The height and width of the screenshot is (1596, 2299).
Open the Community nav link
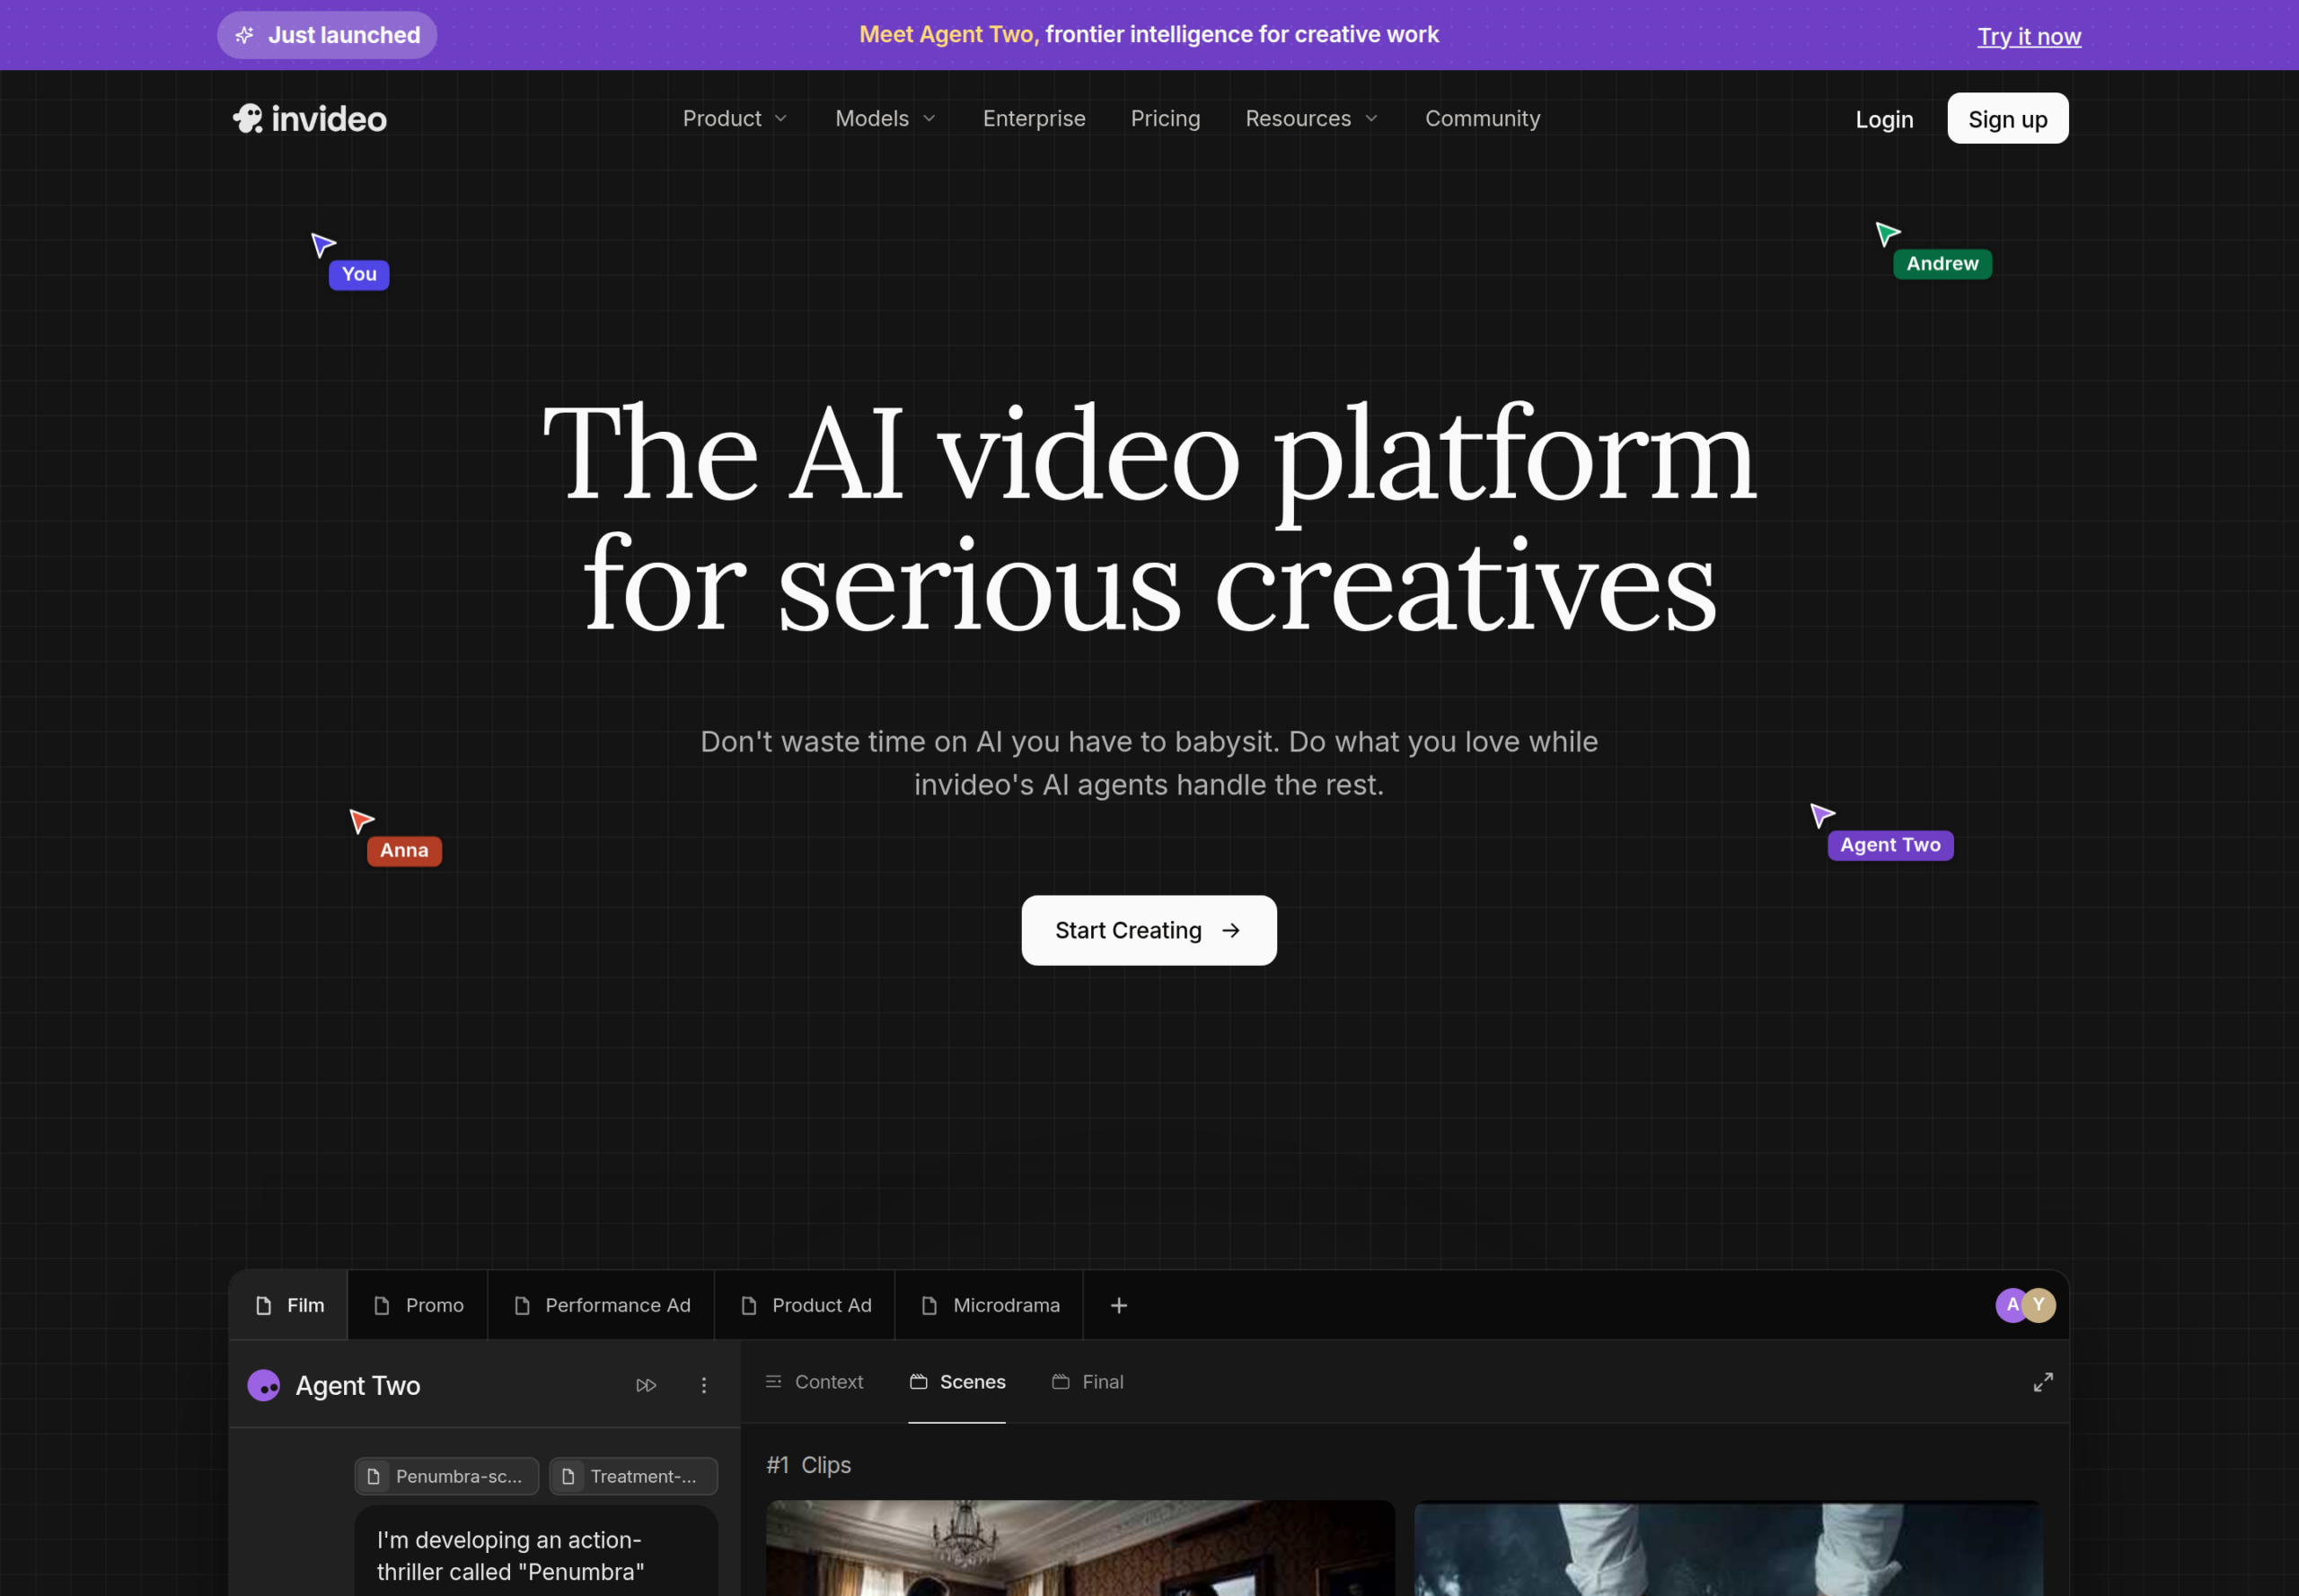(x=1482, y=118)
